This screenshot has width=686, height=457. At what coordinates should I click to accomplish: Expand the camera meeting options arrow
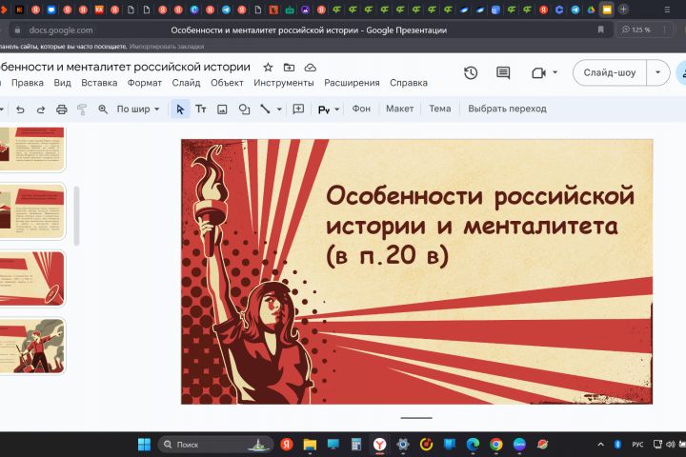coord(555,72)
